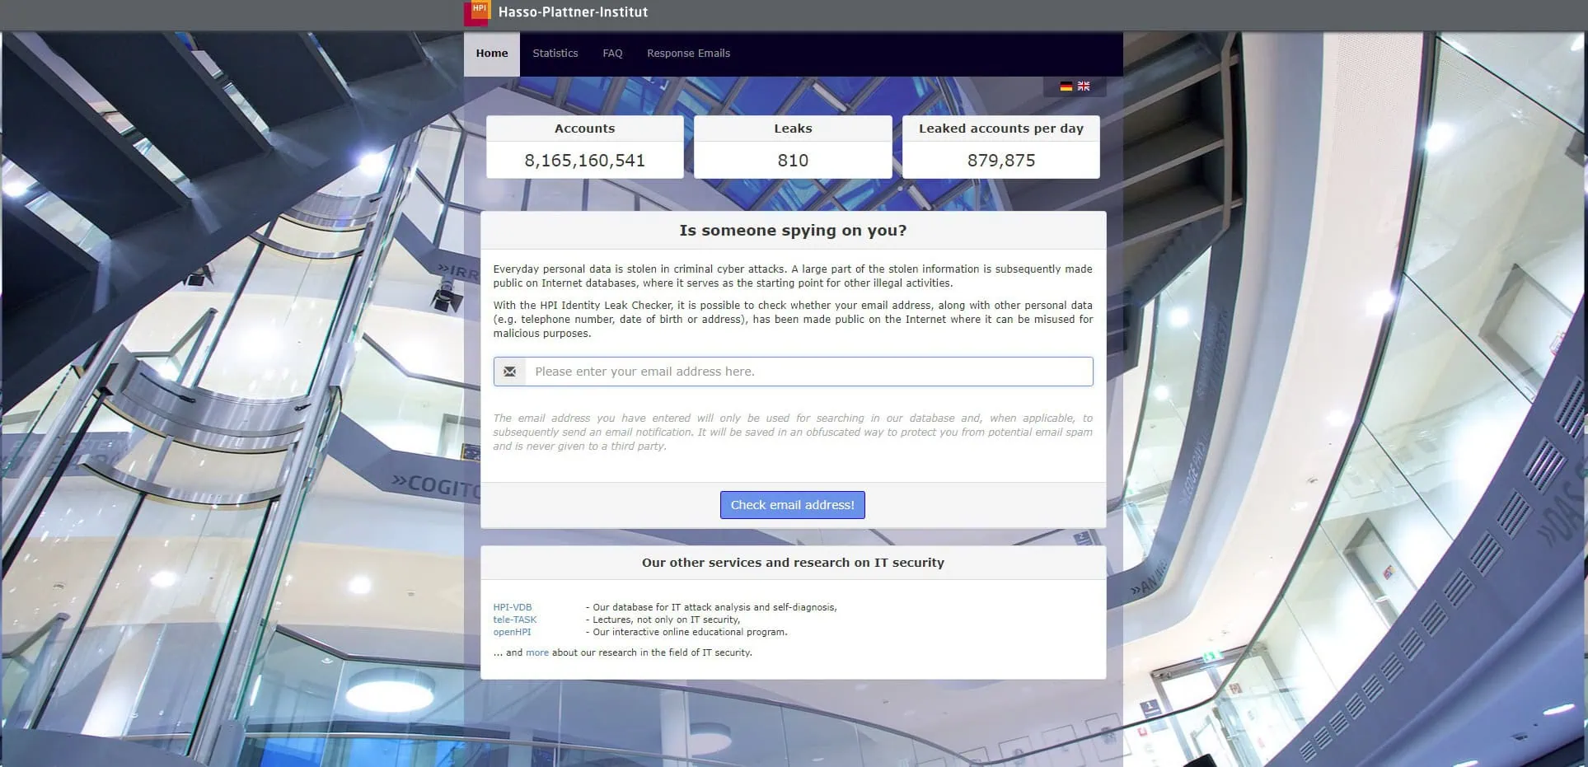This screenshot has width=1588, height=767.
Task: Open the HPI-VDB link
Action: coord(513,607)
